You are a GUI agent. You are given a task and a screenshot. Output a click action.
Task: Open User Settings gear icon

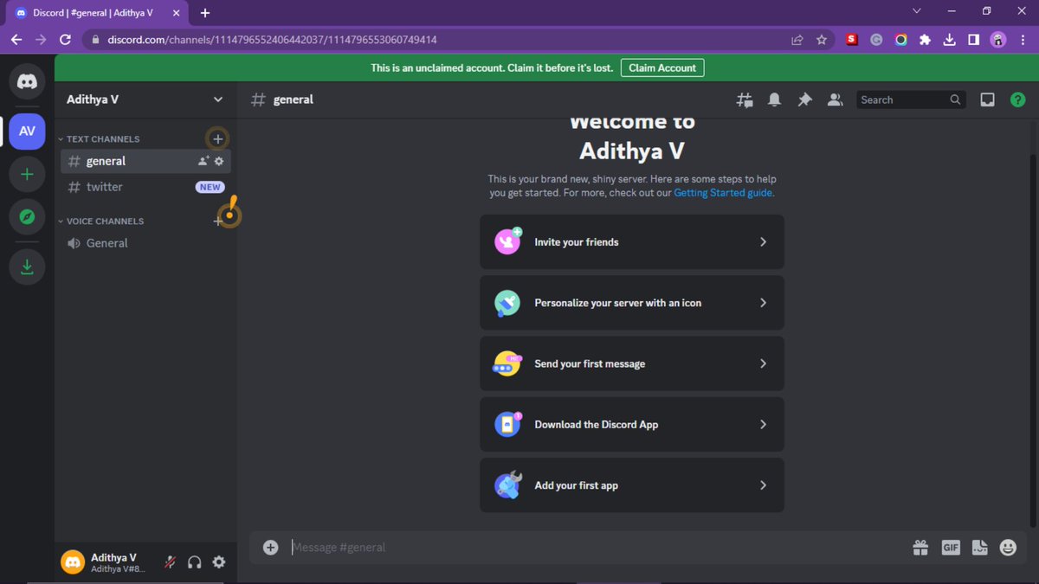click(x=219, y=562)
